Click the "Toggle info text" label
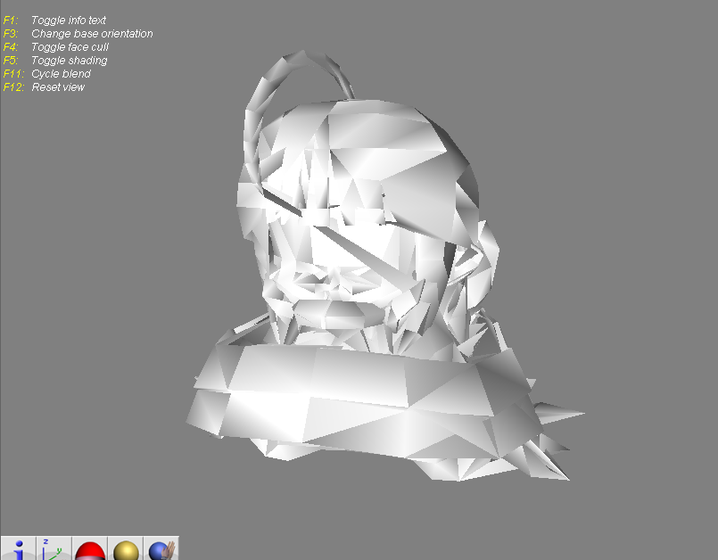The image size is (718, 560). click(69, 20)
